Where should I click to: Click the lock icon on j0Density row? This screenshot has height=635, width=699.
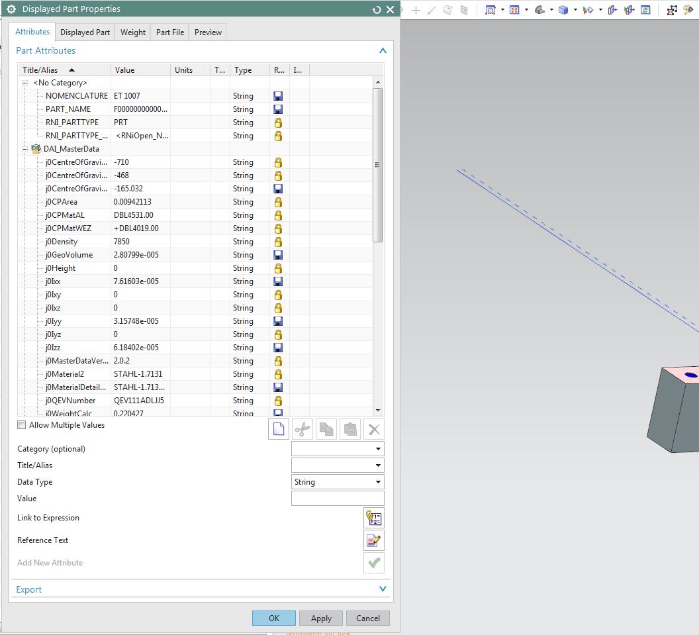click(278, 242)
